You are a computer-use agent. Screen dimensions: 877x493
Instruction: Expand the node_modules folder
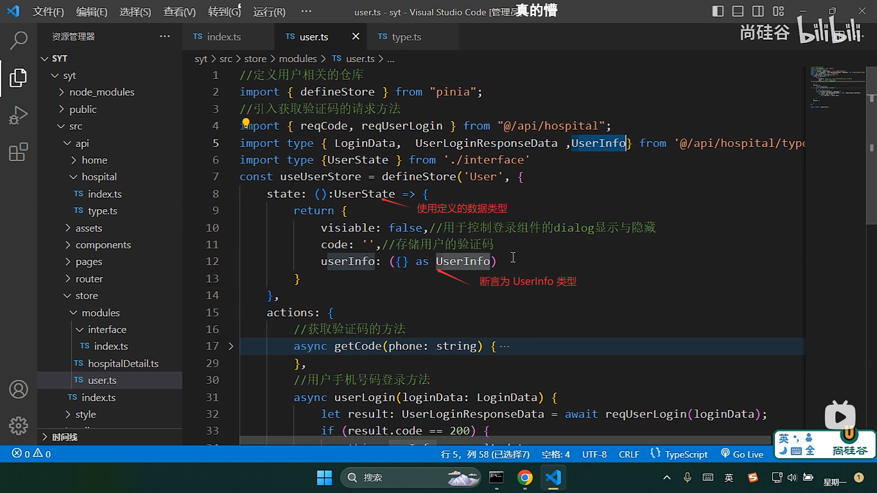(x=101, y=92)
